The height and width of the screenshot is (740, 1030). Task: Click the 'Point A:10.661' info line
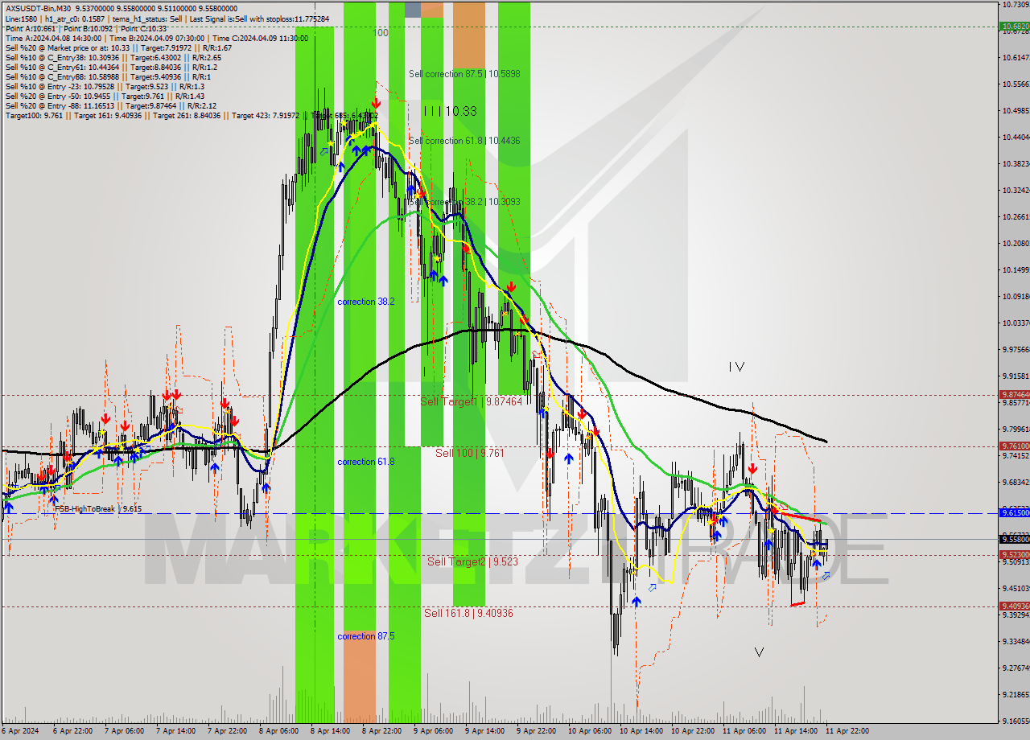85,28
